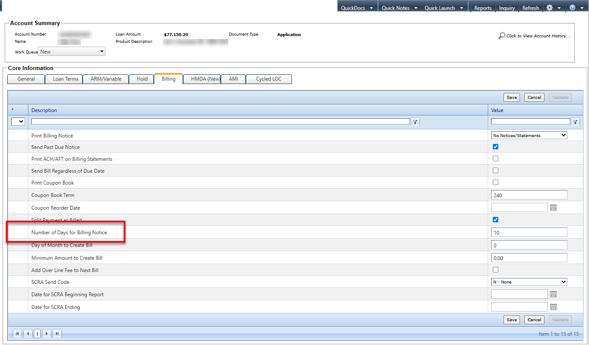Jump to last page using pagination arrow
589x345 pixels.
tap(57, 334)
